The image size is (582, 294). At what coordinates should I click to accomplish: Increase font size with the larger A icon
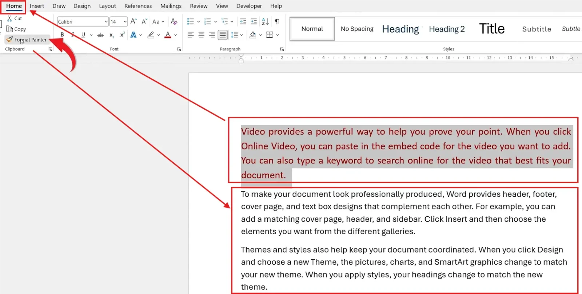(133, 21)
